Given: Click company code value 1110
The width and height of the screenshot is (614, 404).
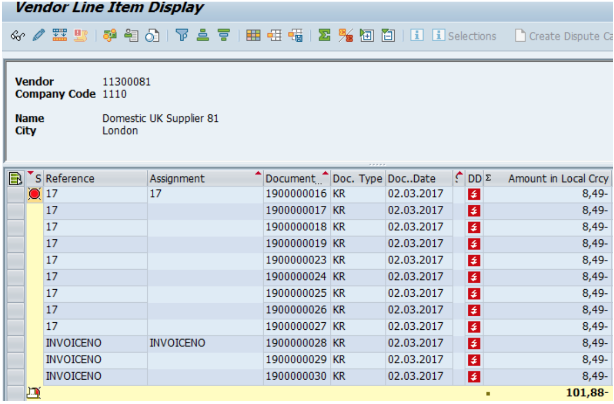Looking at the screenshot, I should click(x=114, y=94).
